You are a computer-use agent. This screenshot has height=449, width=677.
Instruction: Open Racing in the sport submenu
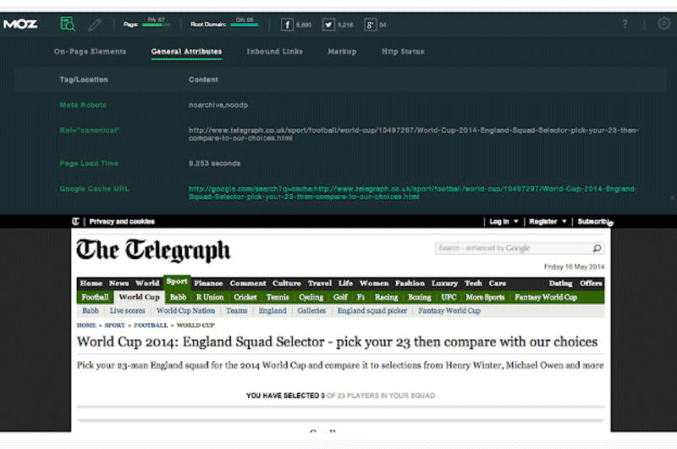coord(386,297)
